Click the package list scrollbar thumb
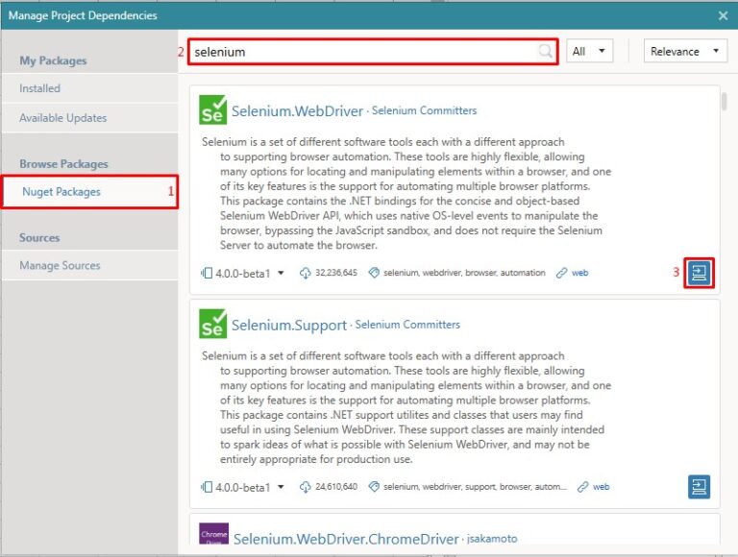 coord(724,101)
